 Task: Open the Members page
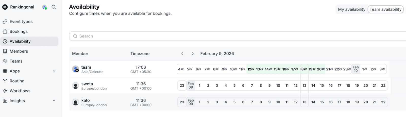click(x=19, y=51)
